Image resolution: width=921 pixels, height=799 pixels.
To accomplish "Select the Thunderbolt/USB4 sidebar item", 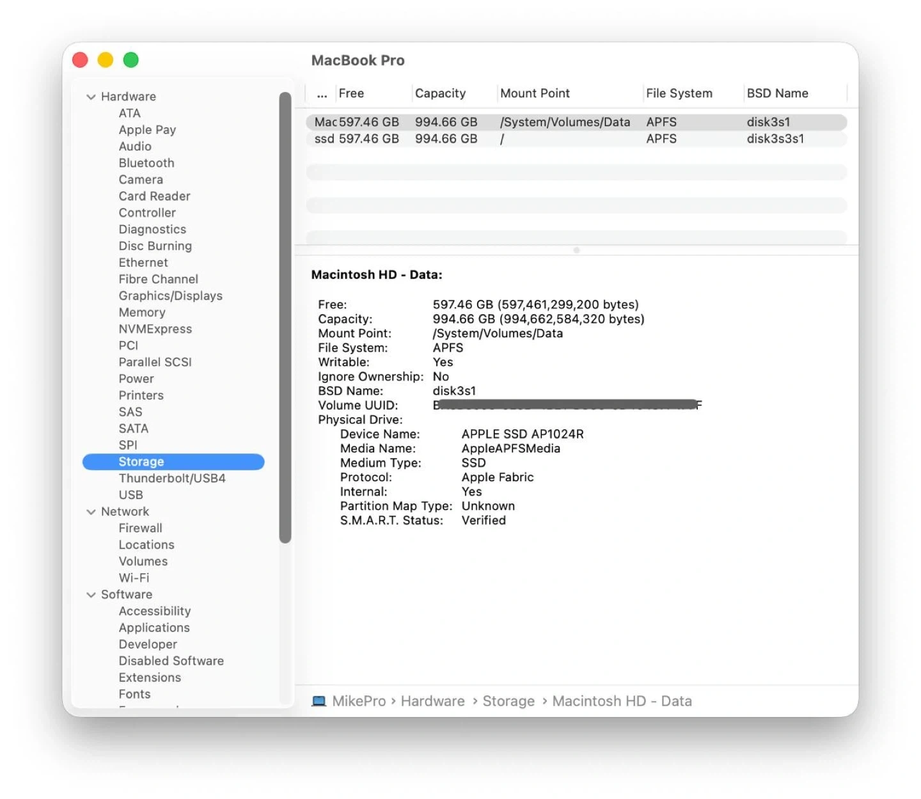I will [171, 479].
